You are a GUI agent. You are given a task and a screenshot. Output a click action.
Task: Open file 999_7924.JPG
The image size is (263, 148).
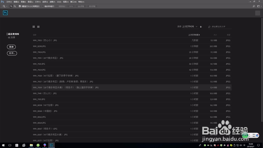(131, 70)
